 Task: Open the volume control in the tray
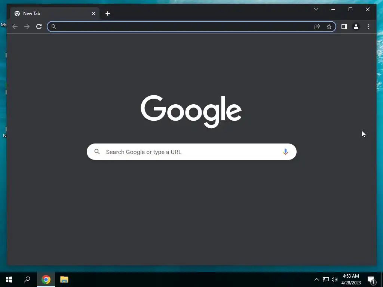334,280
